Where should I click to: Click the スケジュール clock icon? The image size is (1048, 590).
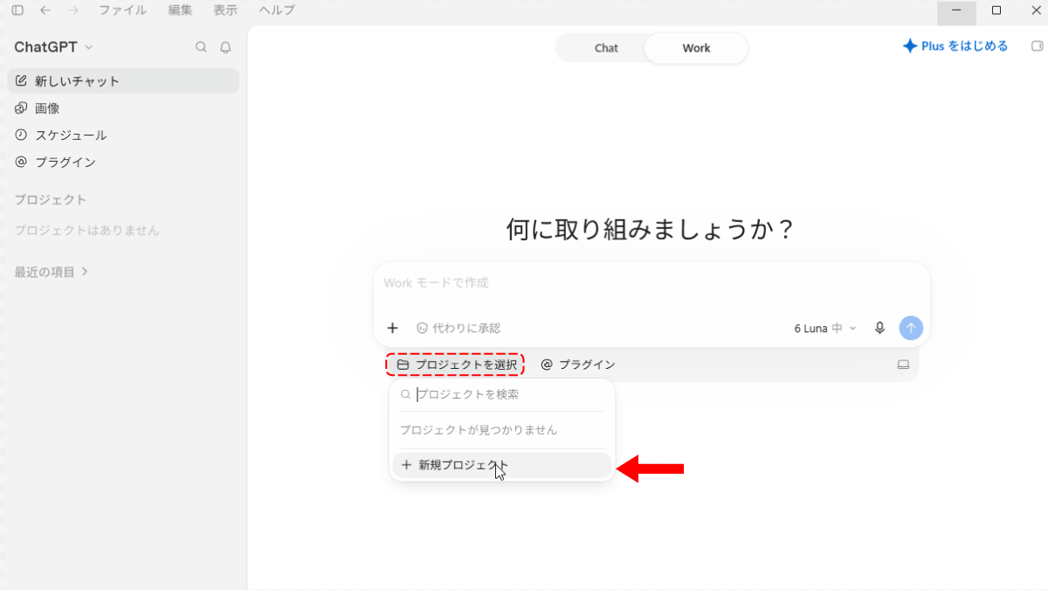point(21,135)
